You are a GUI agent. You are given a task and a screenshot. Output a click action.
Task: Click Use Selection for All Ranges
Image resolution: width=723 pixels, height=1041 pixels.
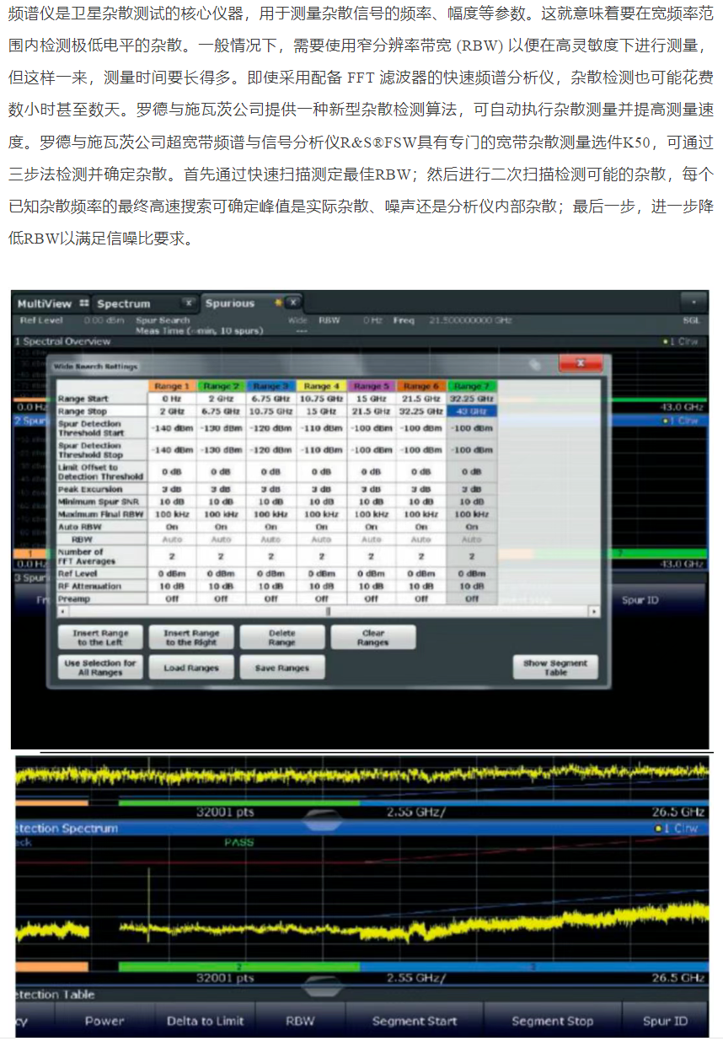[x=99, y=668]
